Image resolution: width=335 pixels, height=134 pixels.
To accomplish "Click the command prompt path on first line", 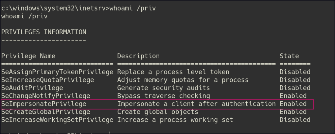I will pos(55,8).
